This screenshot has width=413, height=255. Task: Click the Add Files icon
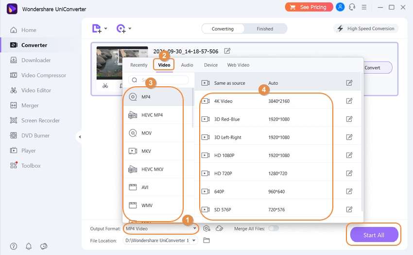[96, 29]
